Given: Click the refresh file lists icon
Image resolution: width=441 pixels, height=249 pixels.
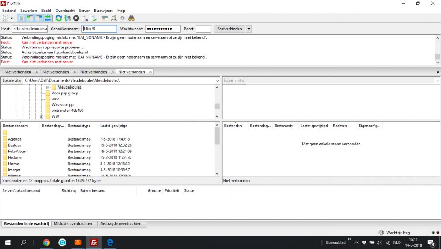Looking at the screenshot, I should tap(58, 18).
